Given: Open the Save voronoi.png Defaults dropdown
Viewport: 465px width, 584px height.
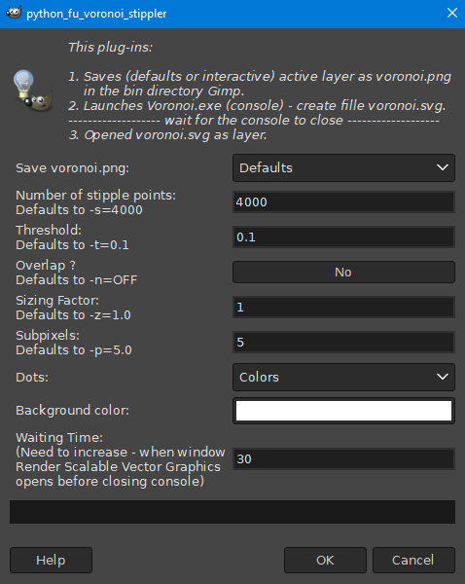Looking at the screenshot, I should (343, 168).
